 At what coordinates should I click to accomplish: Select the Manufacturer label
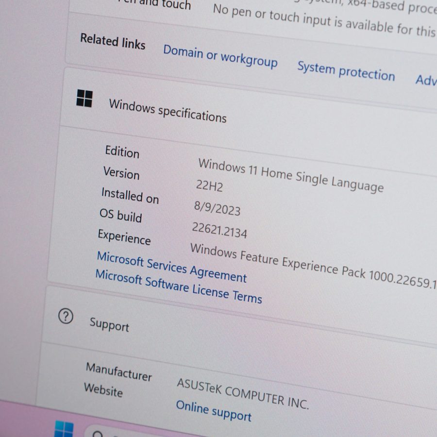click(119, 372)
